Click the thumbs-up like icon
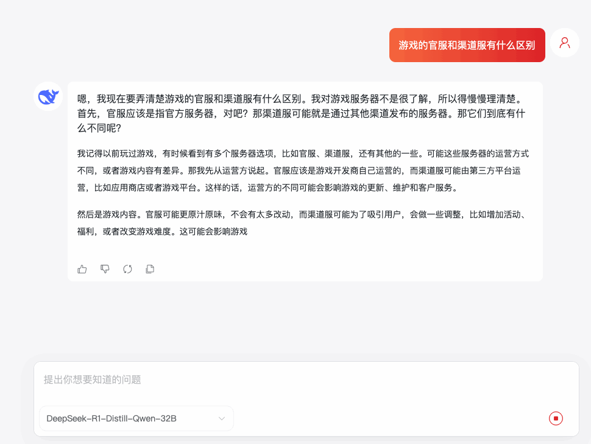This screenshot has height=444, width=591. pyautogui.click(x=82, y=269)
